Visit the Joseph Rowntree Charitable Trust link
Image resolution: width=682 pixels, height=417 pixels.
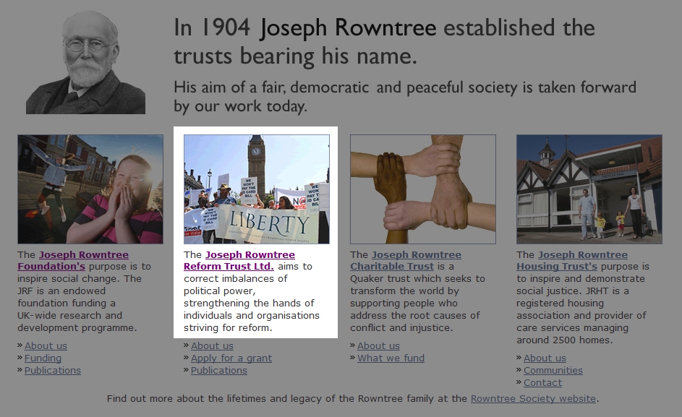406,260
